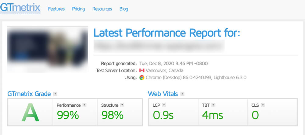
Task: Click the help icon beside CLS
Action: pyautogui.click(x=263, y=105)
